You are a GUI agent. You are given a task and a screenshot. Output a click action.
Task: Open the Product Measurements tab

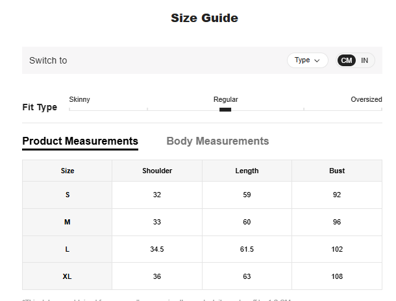pyautogui.click(x=80, y=141)
